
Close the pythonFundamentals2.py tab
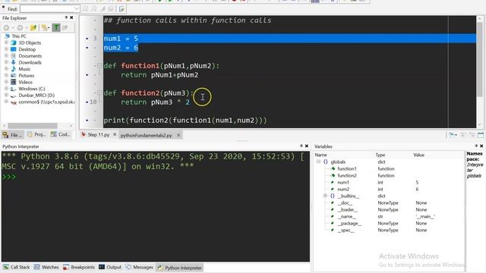pos(178,135)
